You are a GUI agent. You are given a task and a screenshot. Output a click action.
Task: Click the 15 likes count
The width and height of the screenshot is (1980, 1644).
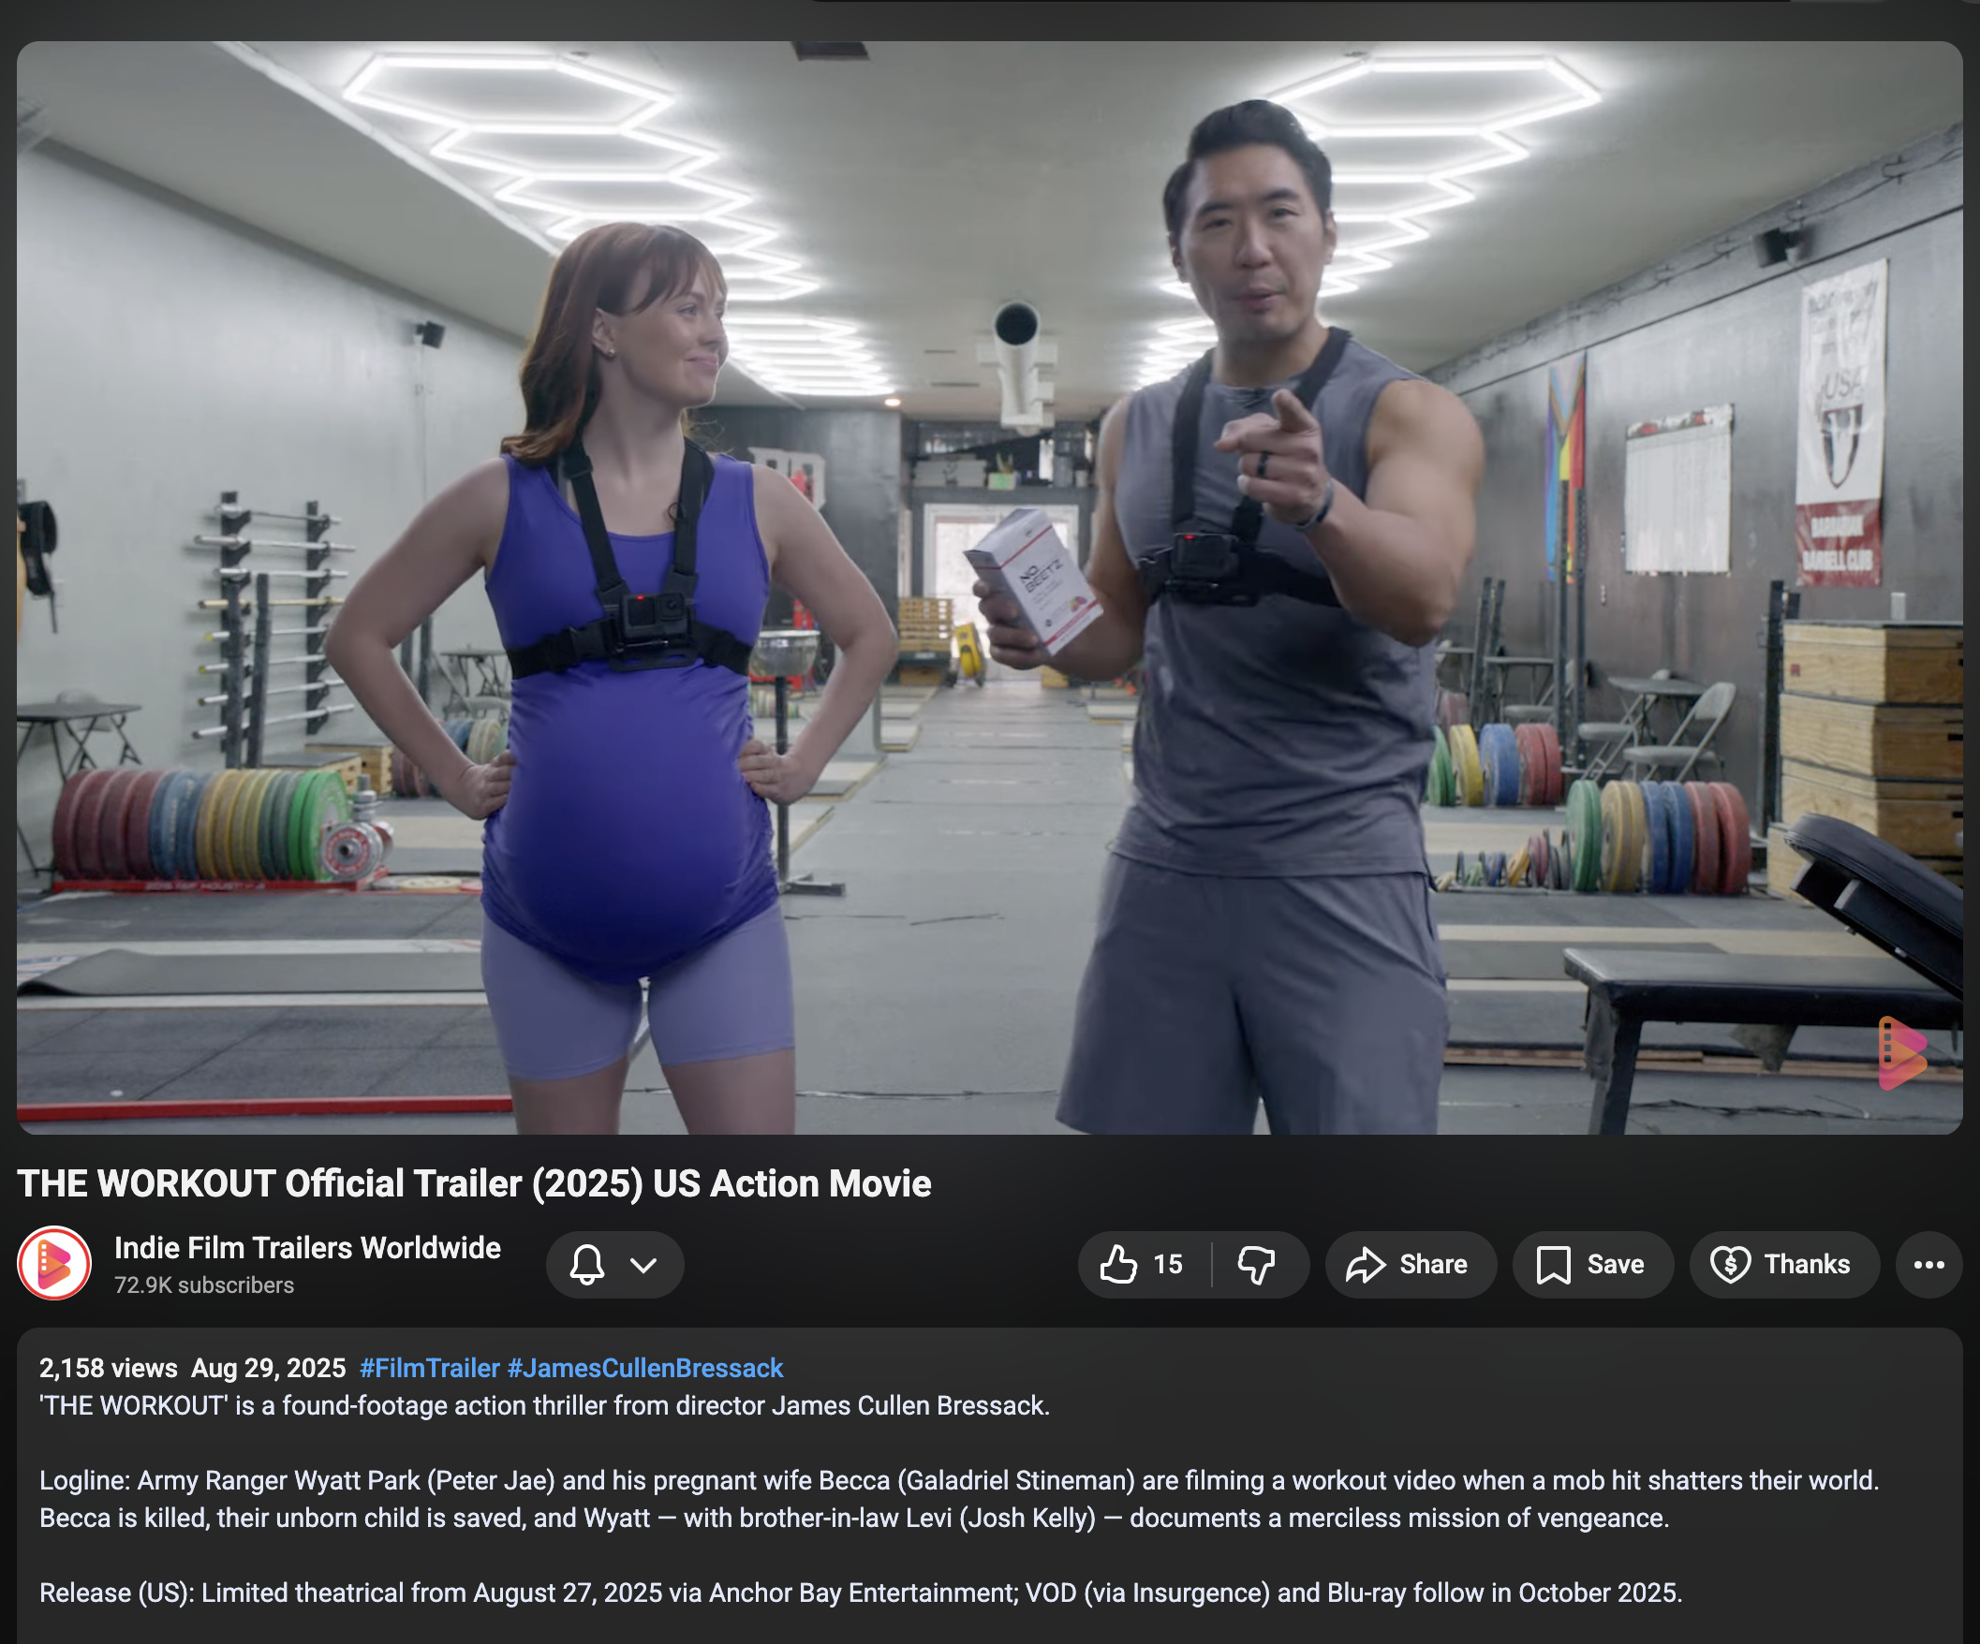click(x=1167, y=1264)
